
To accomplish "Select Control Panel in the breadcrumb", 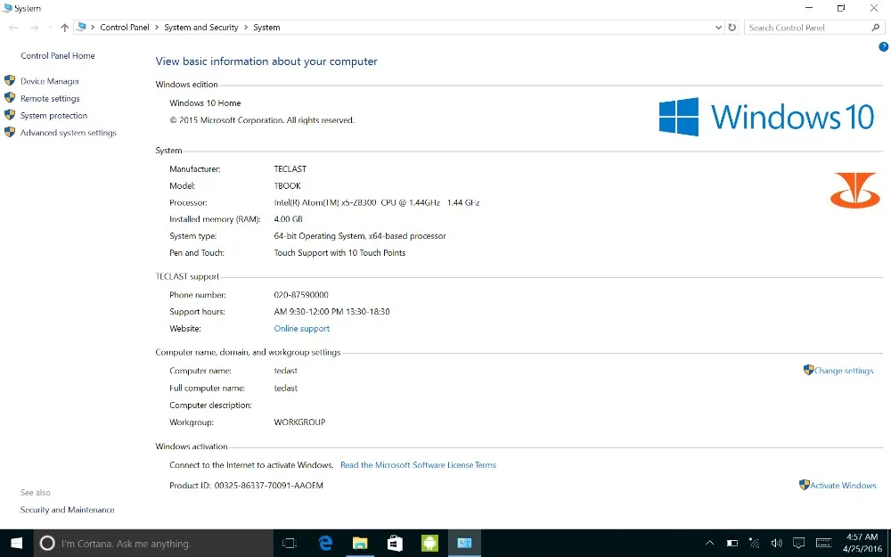I will click(x=125, y=28).
